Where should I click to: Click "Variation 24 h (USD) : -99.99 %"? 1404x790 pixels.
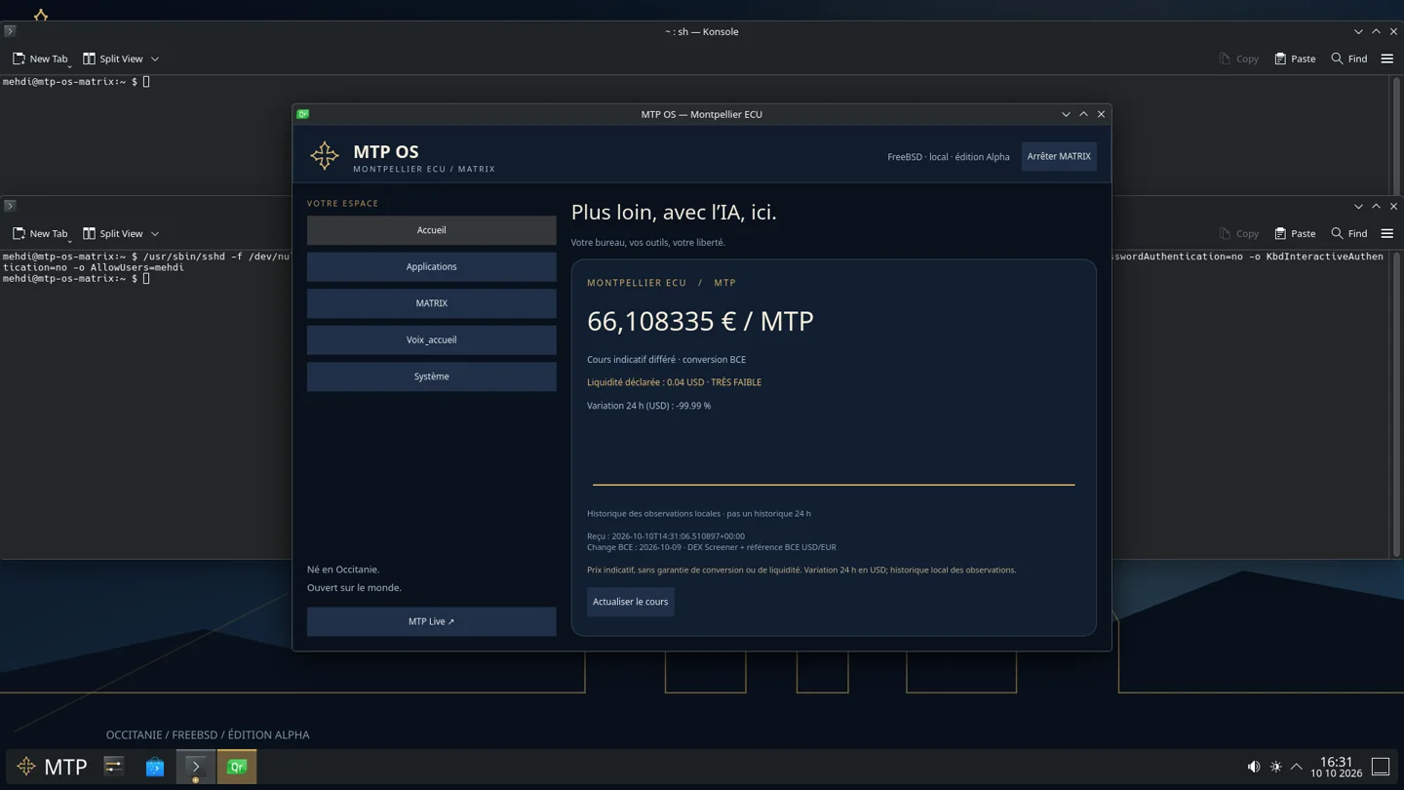pyautogui.click(x=648, y=406)
